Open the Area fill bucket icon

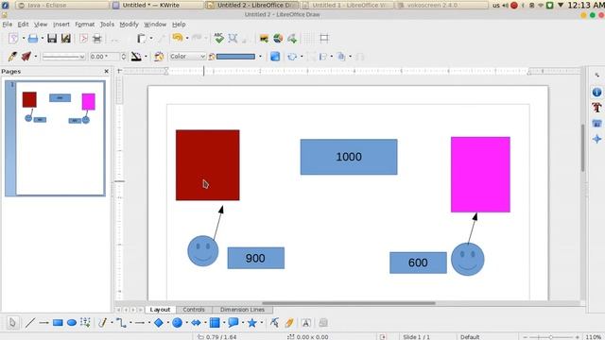(159, 57)
